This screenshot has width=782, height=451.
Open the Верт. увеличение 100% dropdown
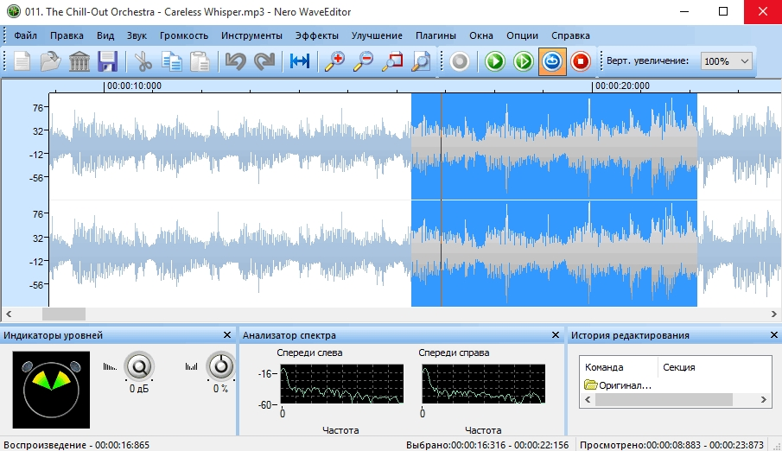pos(725,61)
